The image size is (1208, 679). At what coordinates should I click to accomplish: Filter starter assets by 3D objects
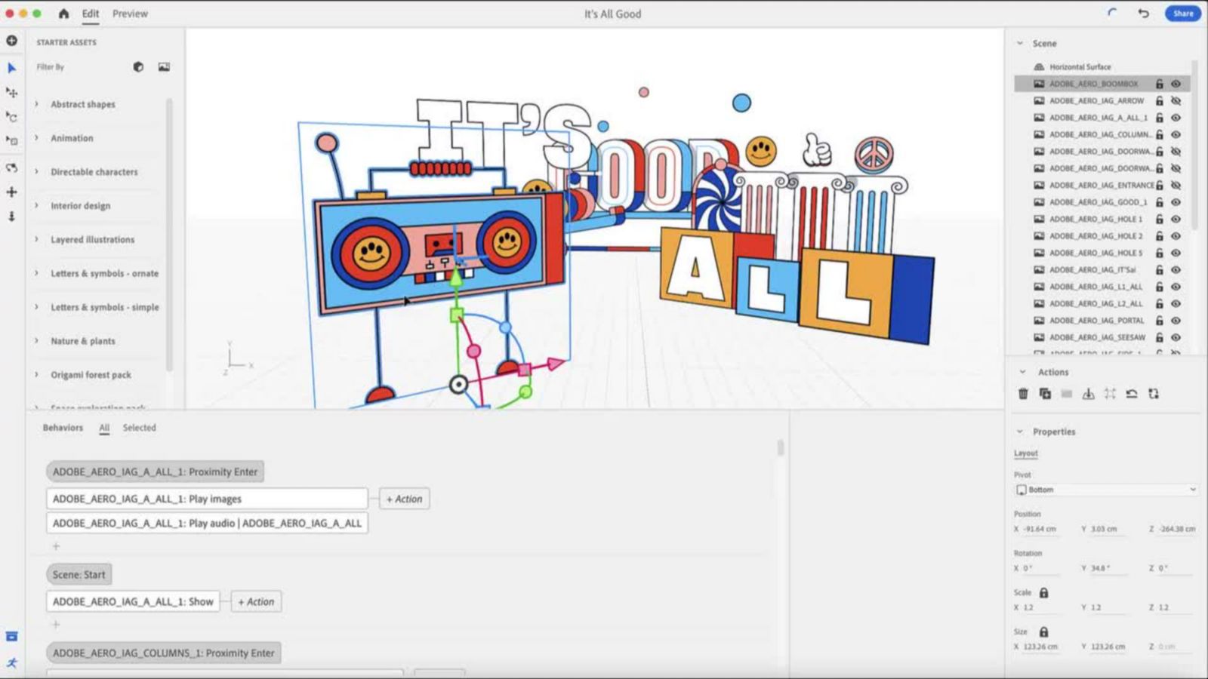pos(138,67)
